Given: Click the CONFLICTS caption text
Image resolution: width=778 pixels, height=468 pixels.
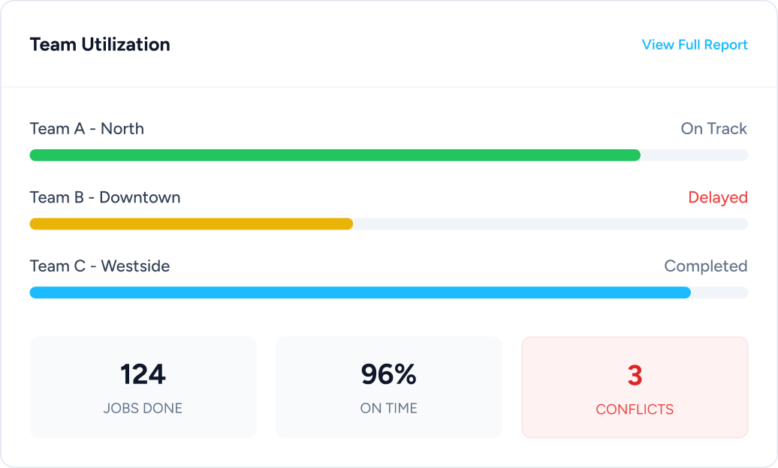Looking at the screenshot, I should click(635, 409).
